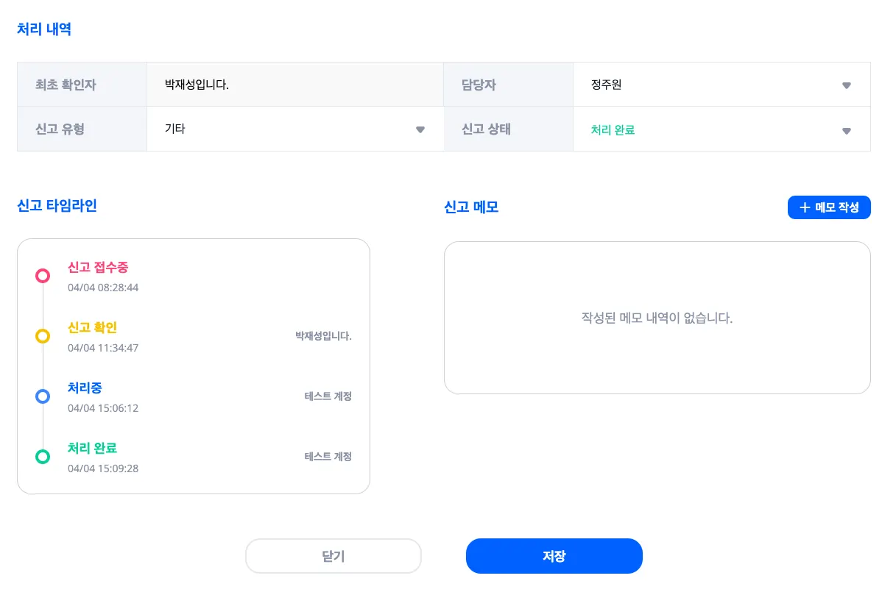Click the yellow 신고 확인 timeline circle
The width and height of the screenshot is (882, 595).
click(x=43, y=336)
